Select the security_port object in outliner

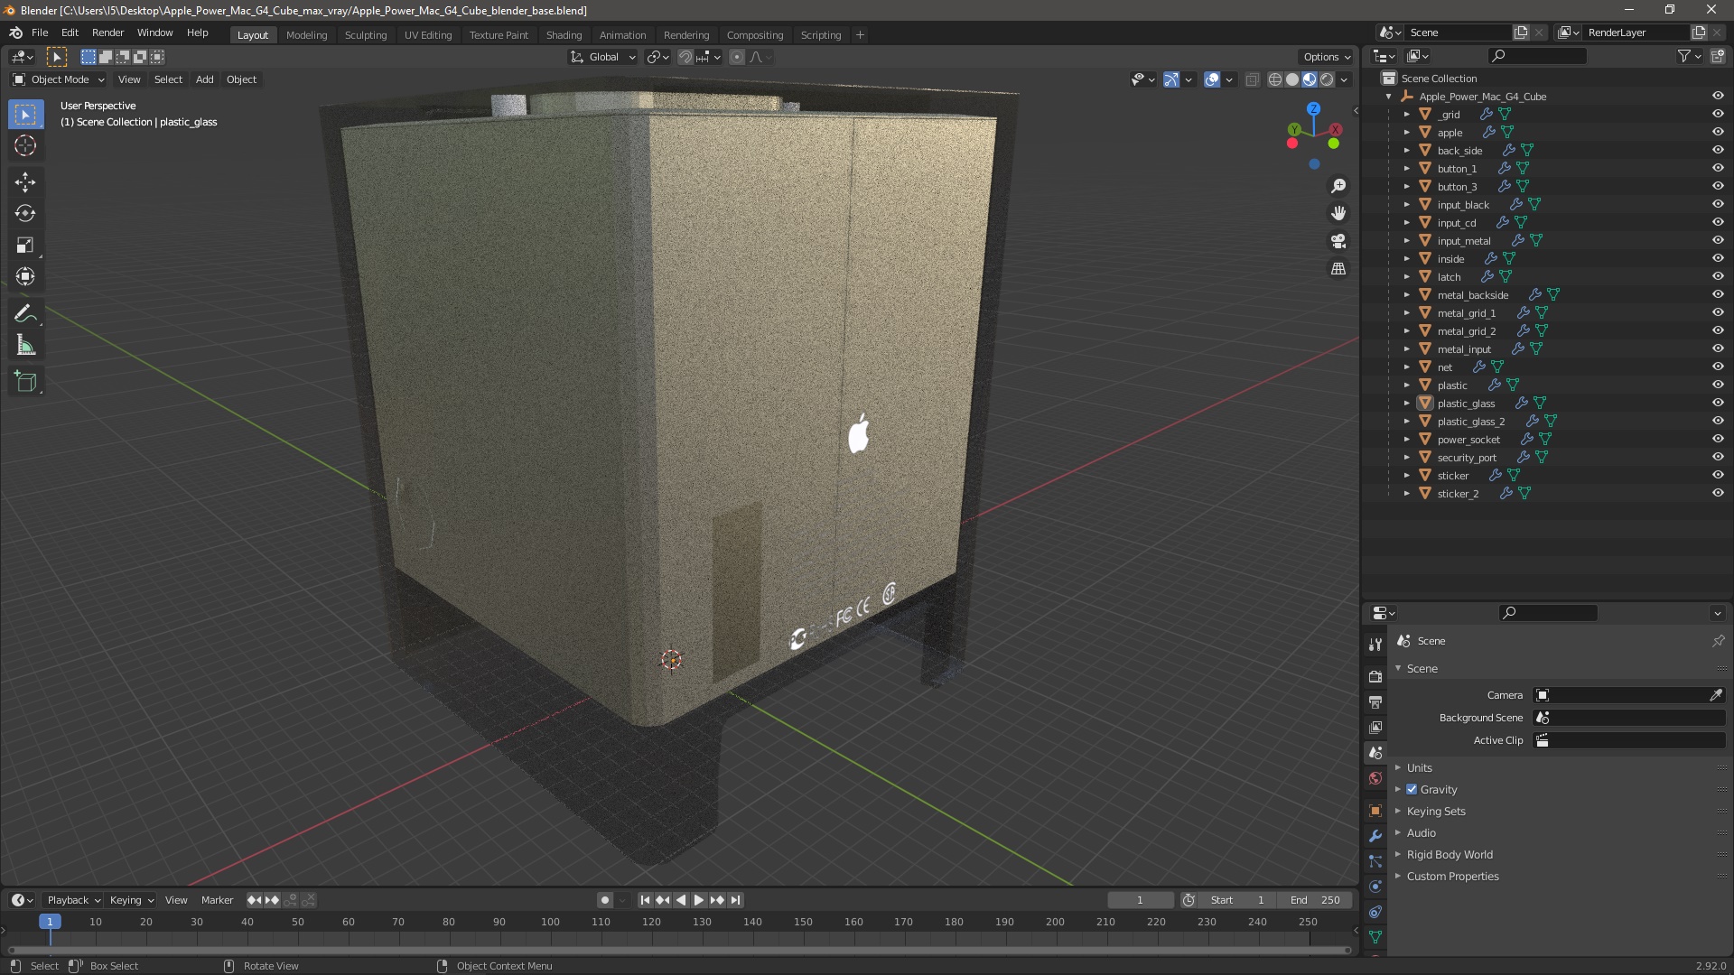(1467, 458)
